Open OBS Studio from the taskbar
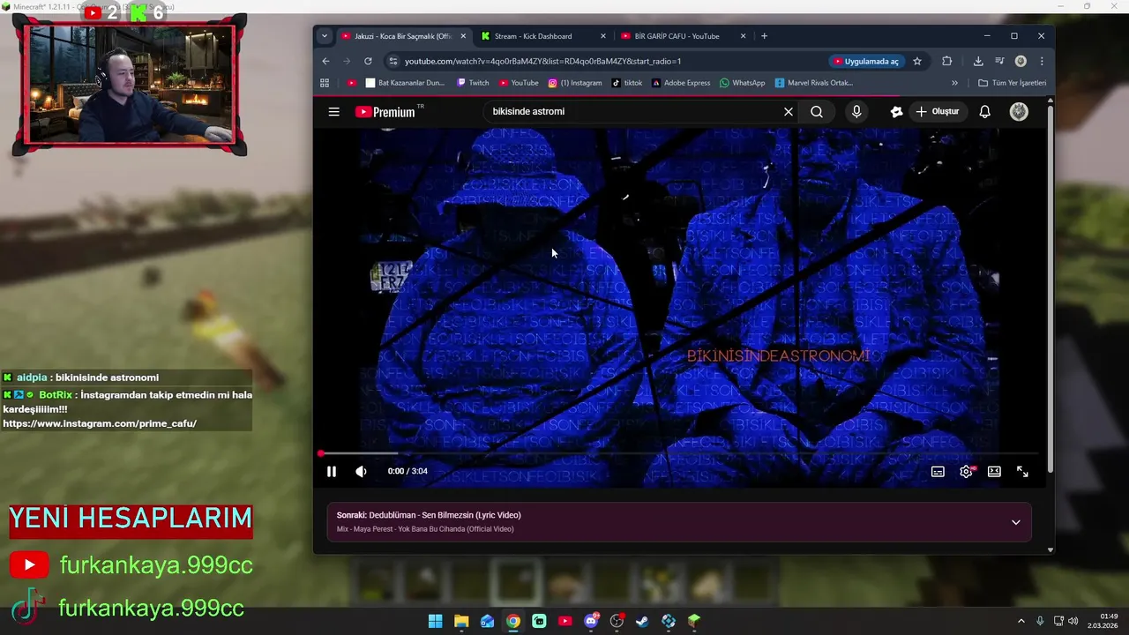This screenshot has height=635, width=1129. coord(617,621)
